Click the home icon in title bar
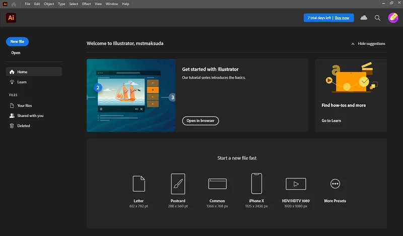The height and width of the screenshot is (236, 403). click(x=14, y=4)
